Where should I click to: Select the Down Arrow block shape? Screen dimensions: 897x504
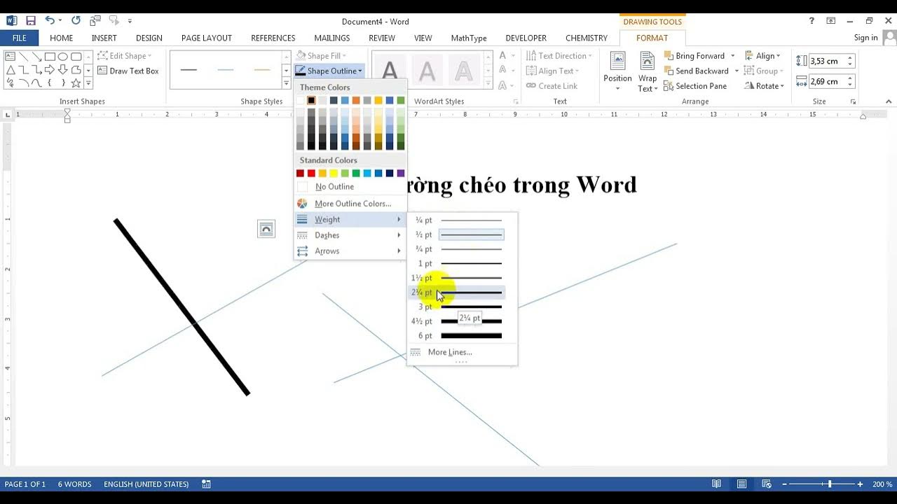pyautogui.click(x=63, y=70)
